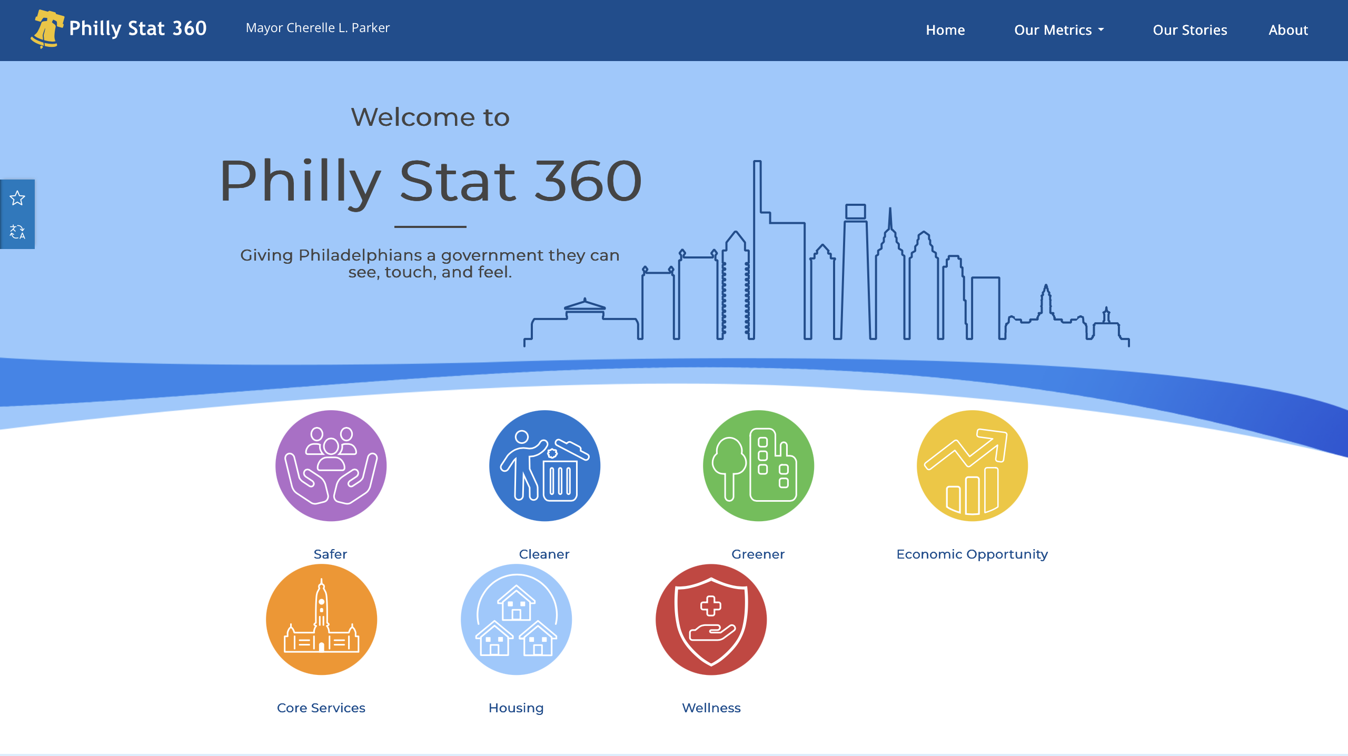Expand the Our Metrics dropdown arrow

coord(1101,30)
